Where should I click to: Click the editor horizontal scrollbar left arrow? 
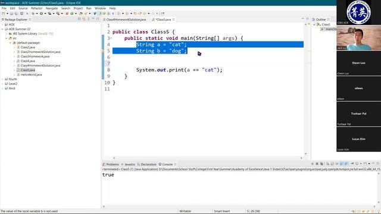114,158
